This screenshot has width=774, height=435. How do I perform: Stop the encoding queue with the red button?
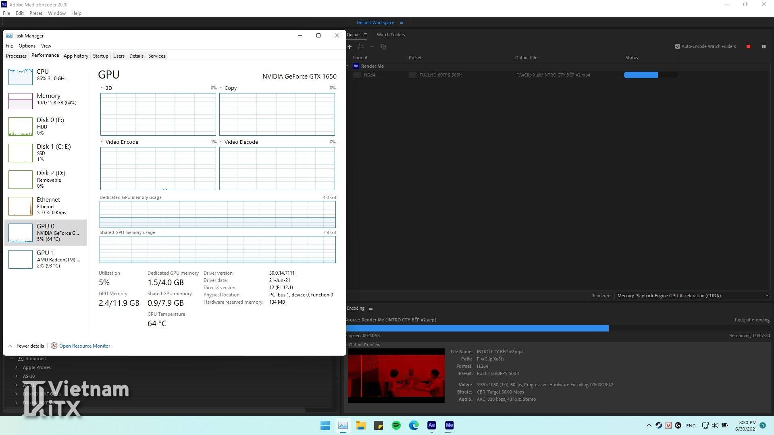(748, 47)
